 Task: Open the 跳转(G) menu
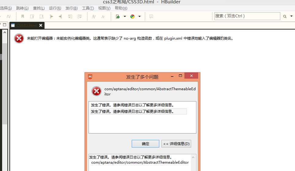[x=22, y=8]
